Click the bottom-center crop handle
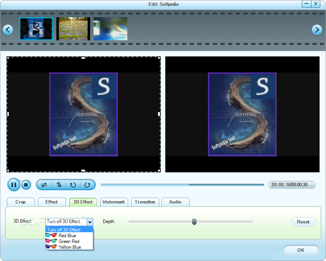 pyautogui.click(x=83, y=171)
